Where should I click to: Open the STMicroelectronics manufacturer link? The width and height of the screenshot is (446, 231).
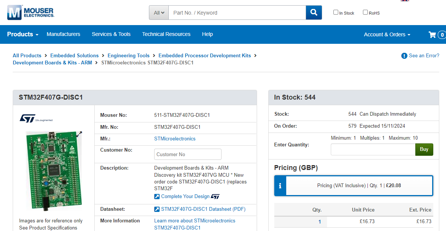175,139
